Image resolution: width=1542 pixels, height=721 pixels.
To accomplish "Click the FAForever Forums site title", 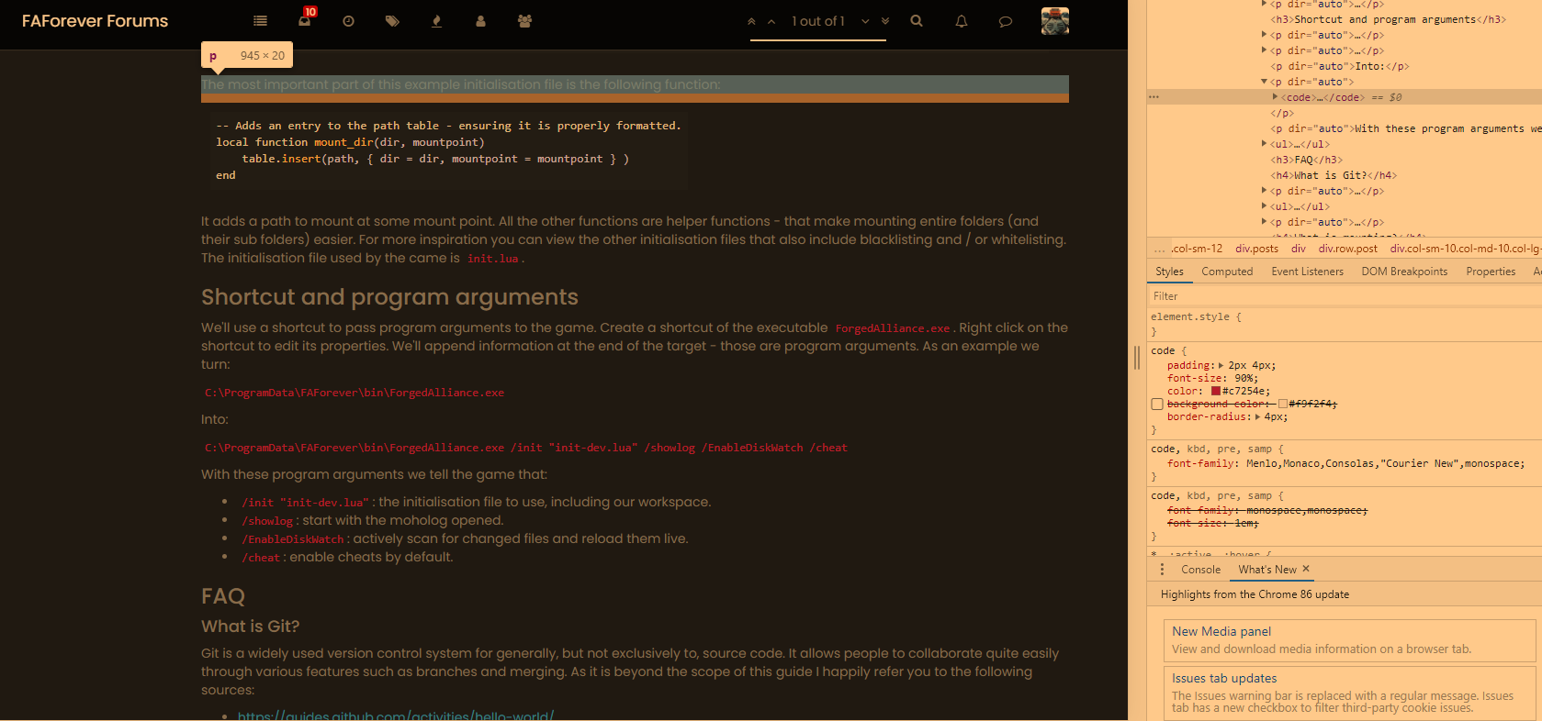I will point(95,21).
